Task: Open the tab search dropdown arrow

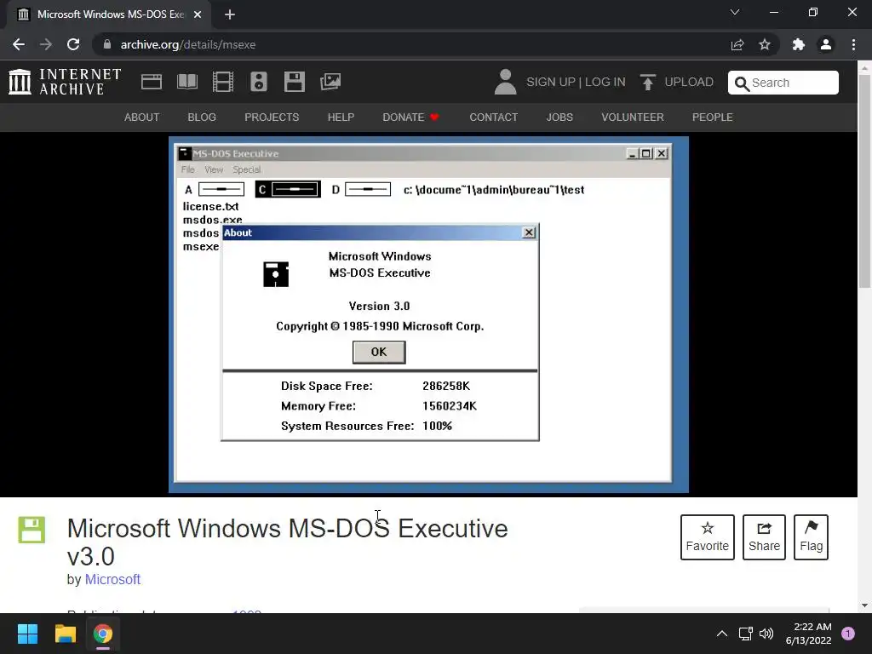Action: (x=735, y=12)
